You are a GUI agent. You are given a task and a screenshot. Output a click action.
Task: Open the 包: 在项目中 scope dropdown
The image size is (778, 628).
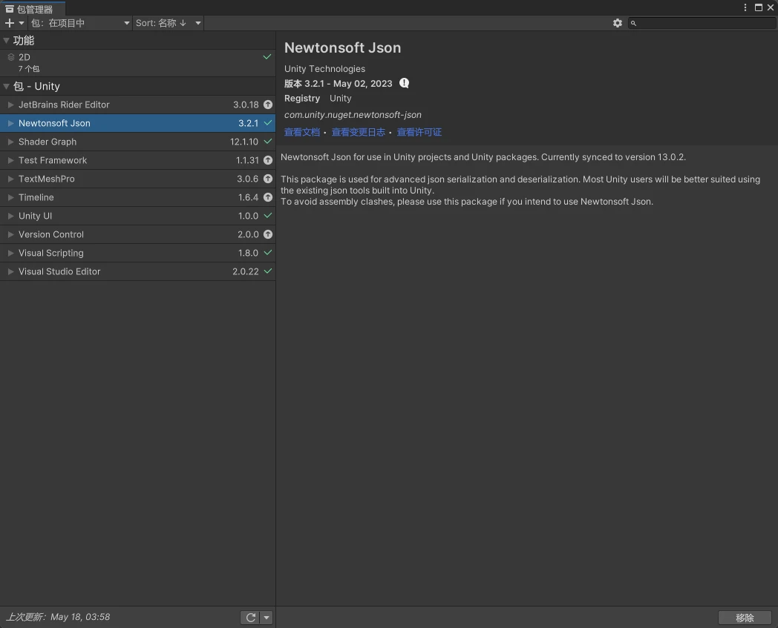point(80,23)
